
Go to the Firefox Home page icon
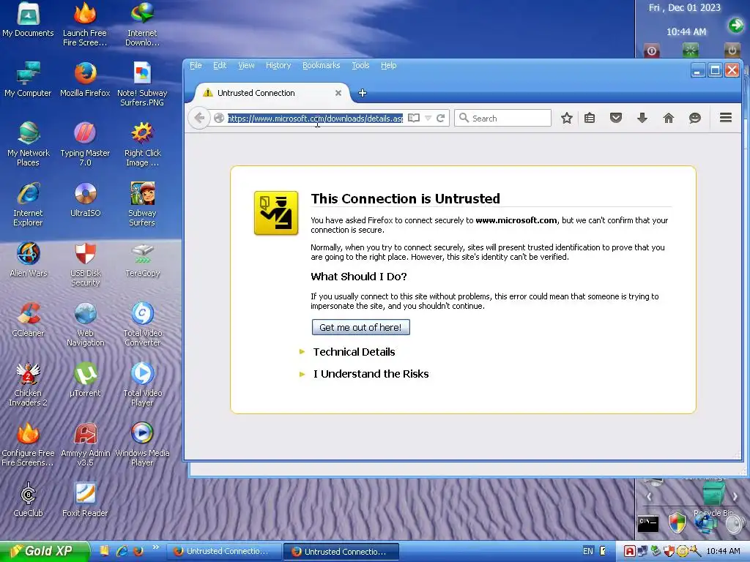click(669, 118)
